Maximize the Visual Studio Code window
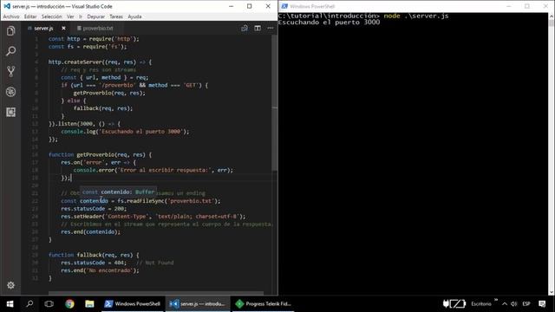This screenshot has height=312, width=555. pos(250,6)
